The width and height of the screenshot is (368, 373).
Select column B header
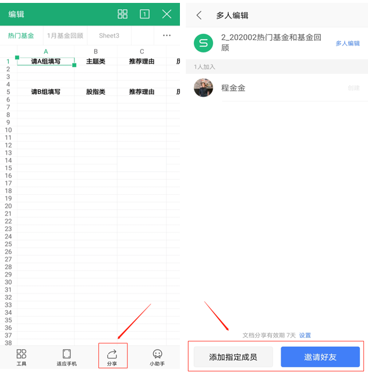click(95, 51)
